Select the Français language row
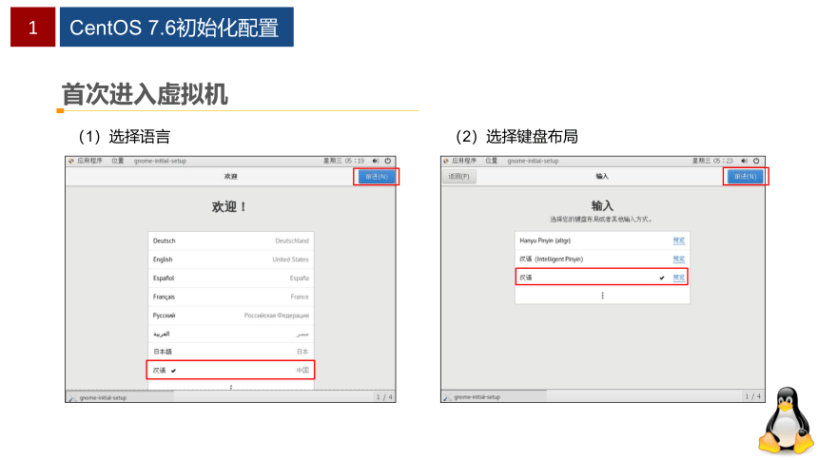 (231, 297)
